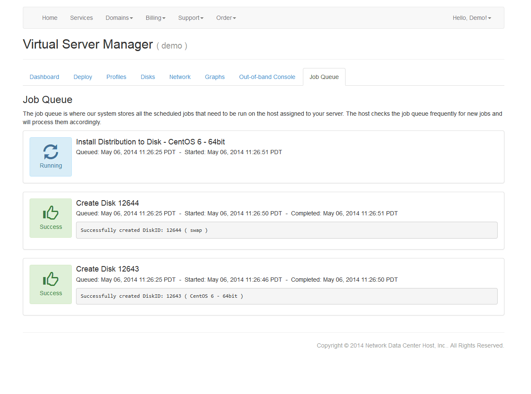Open Services in the navigation bar
The image size is (531, 394).
(x=82, y=18)
